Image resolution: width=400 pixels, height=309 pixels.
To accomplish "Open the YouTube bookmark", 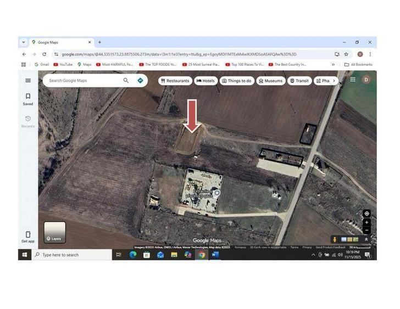I will click(63, 65).
